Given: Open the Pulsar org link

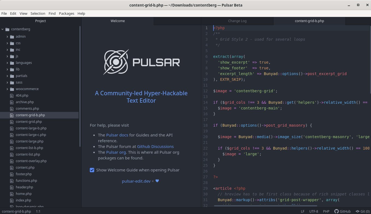Looking at the screenshot, I should (x=116, y=152).
